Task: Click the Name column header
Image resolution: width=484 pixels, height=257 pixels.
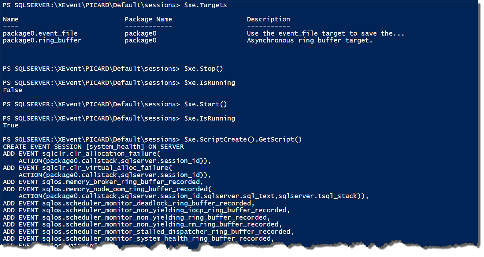Action: [x=11, y=19]
